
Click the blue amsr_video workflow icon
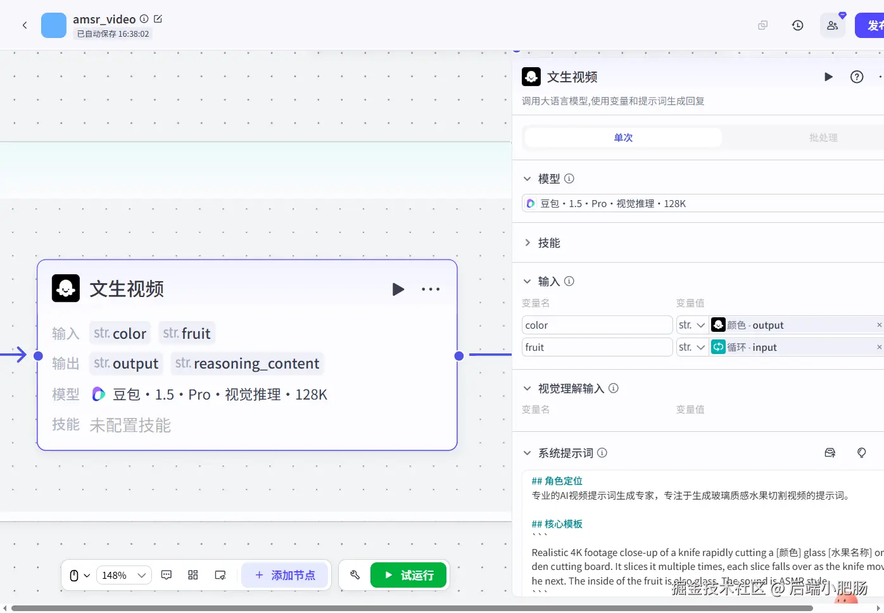click(x=54, y=25)
